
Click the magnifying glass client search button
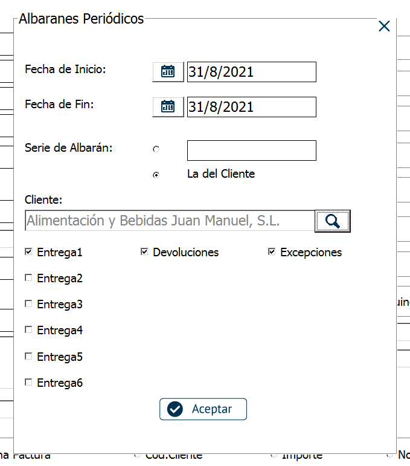pyautogui.click(x=332, y=221)
